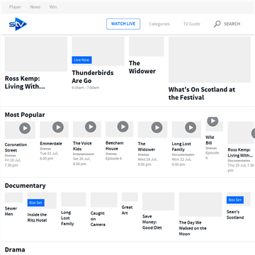255x255 pixels.
Task: Open the Win page link
Action: [x=53, y=7]
